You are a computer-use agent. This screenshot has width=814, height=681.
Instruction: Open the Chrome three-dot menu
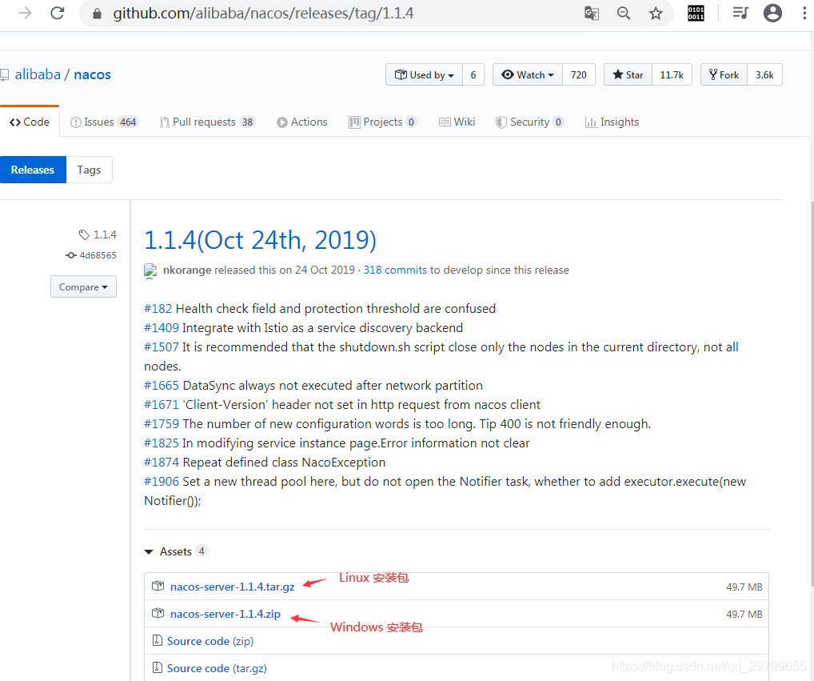coord(804,13)
